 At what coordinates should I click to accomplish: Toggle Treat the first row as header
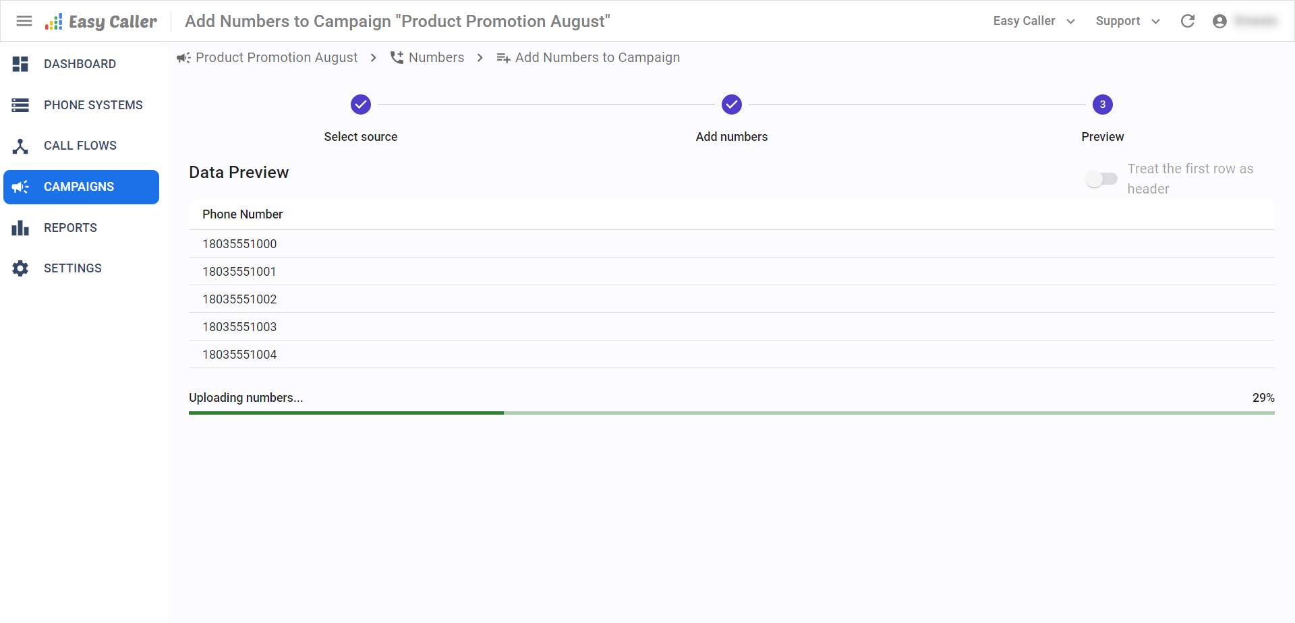(x=1101, y=179)
